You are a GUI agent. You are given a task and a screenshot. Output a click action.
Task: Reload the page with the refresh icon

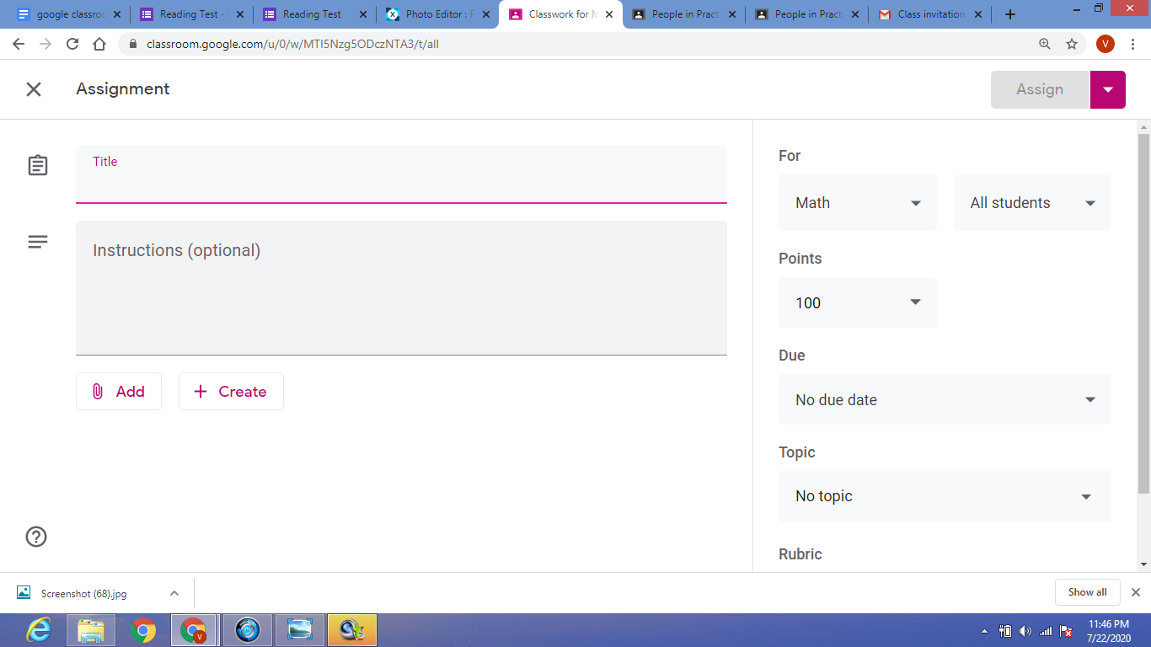pos(72,44)
